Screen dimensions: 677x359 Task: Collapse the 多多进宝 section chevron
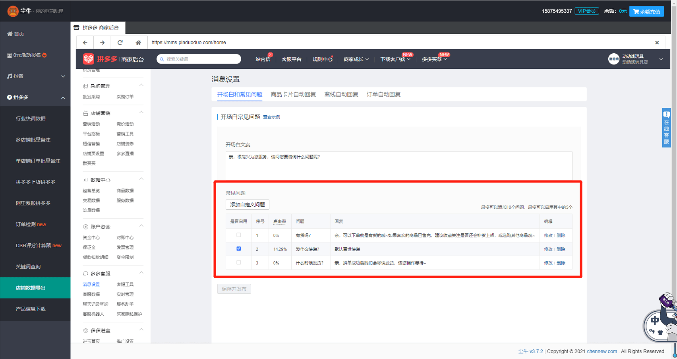(x=141, y=330)
